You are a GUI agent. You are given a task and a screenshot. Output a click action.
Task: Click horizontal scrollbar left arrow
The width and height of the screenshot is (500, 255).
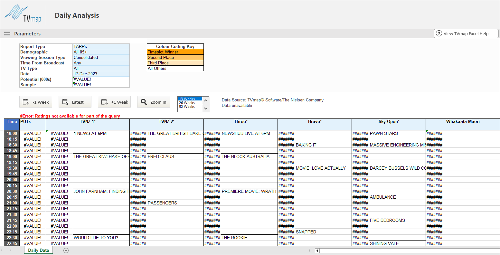tap(317, 250)
